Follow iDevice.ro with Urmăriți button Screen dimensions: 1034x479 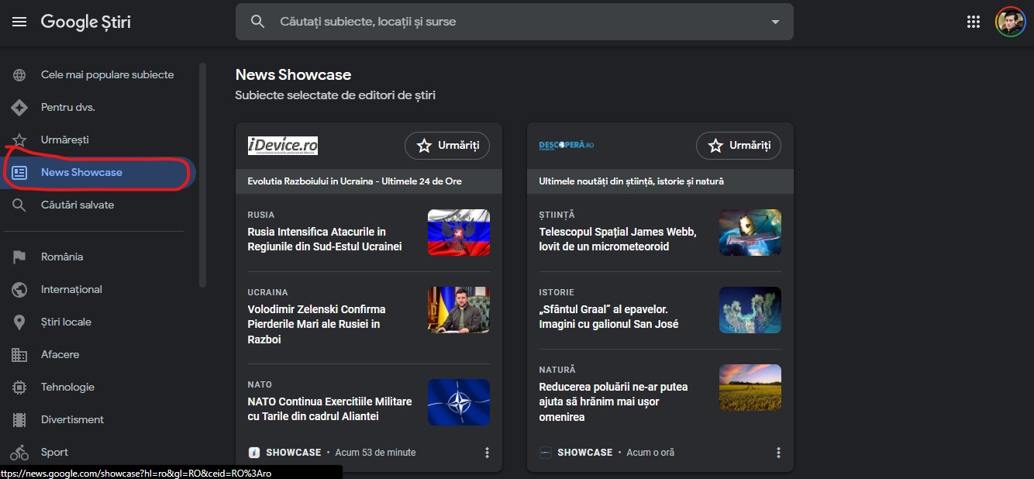pyautogui.click(x=447, y=146)
